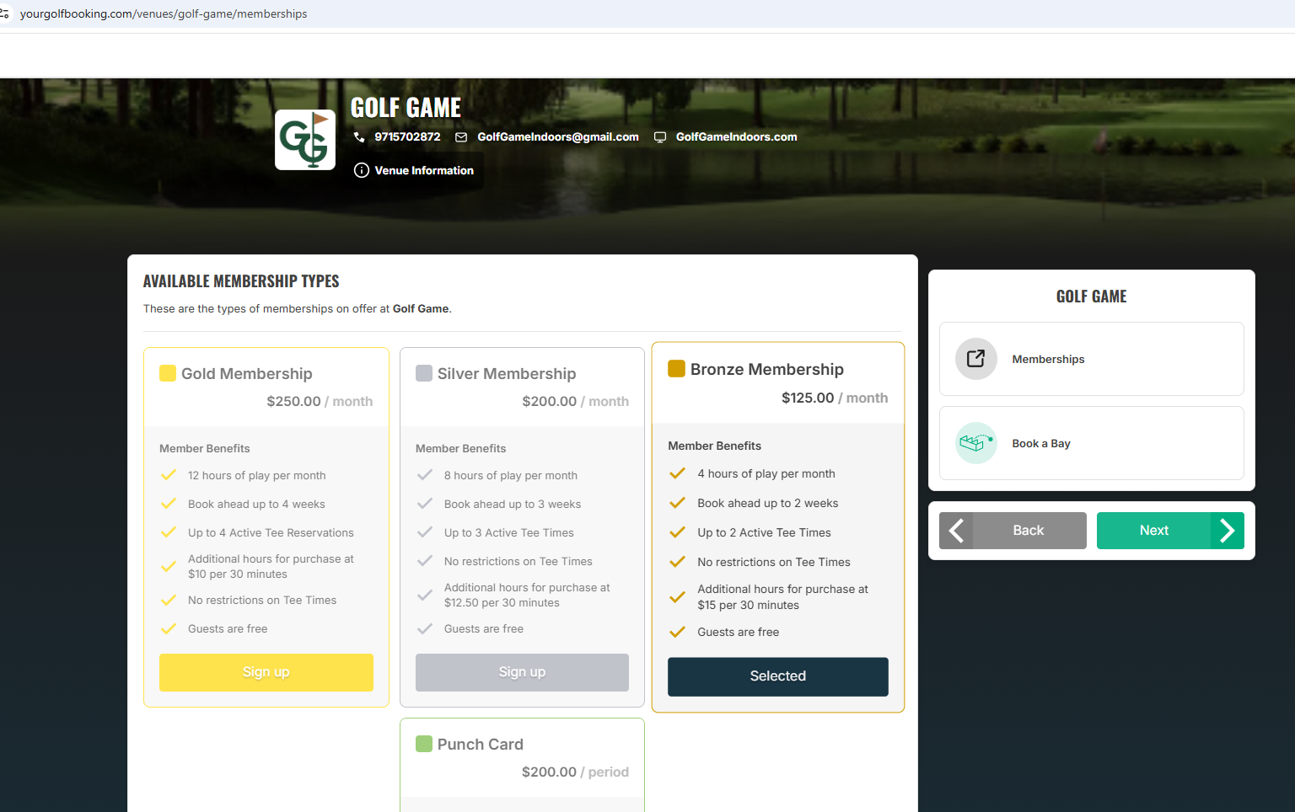Screen dimensions: 1295x812
Task: Click the Next button's right arrow
Action: [1228, 531]
